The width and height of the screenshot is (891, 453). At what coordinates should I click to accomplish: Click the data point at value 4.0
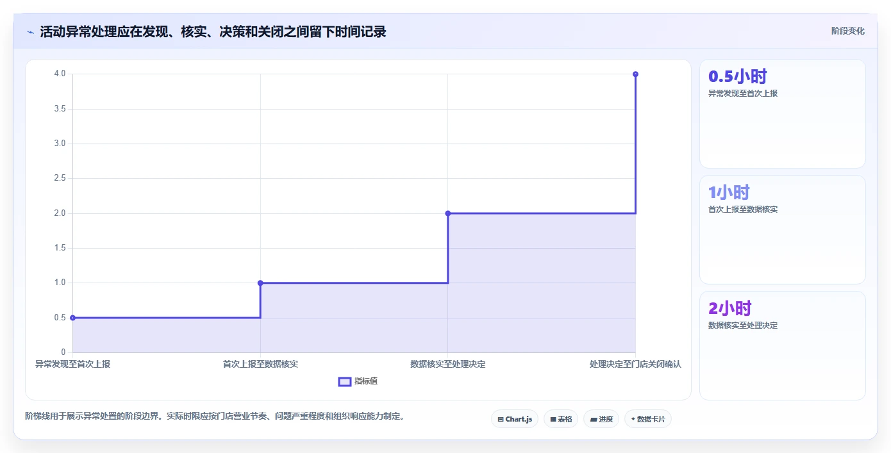(635, 74)
